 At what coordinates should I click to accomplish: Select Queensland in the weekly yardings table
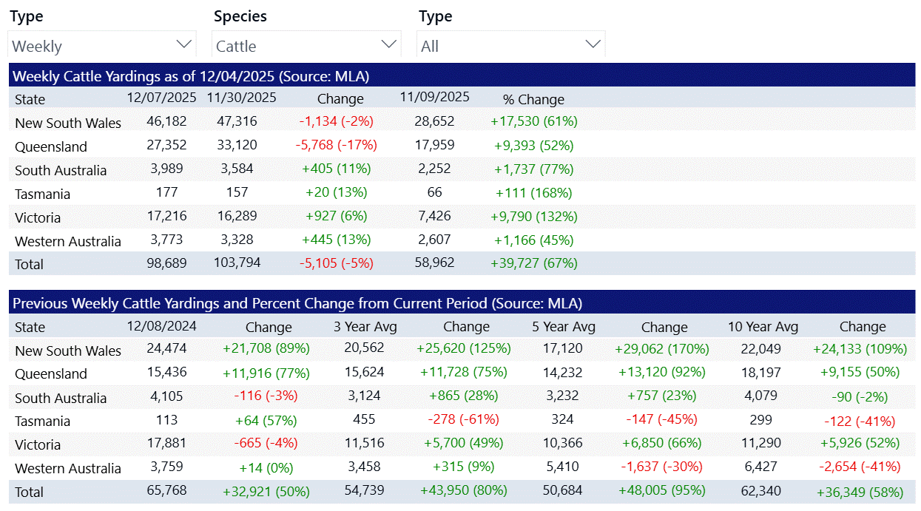[51, 146]
